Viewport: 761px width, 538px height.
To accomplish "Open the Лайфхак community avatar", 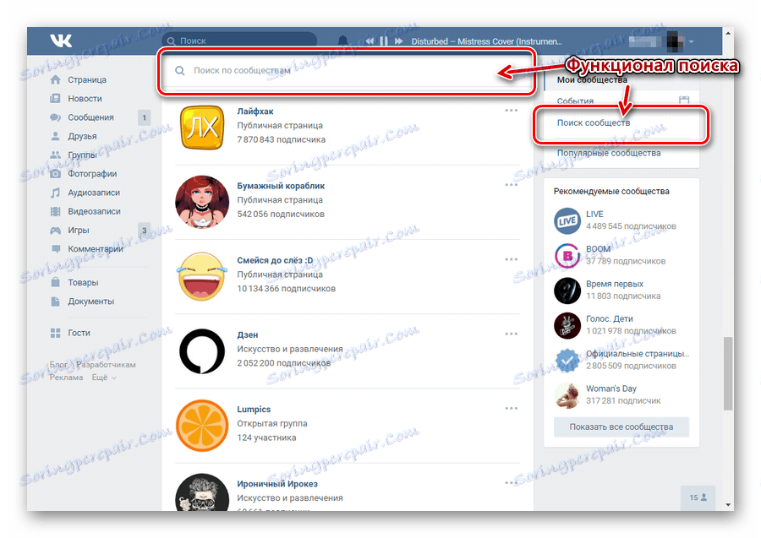I will pos(202,127).
